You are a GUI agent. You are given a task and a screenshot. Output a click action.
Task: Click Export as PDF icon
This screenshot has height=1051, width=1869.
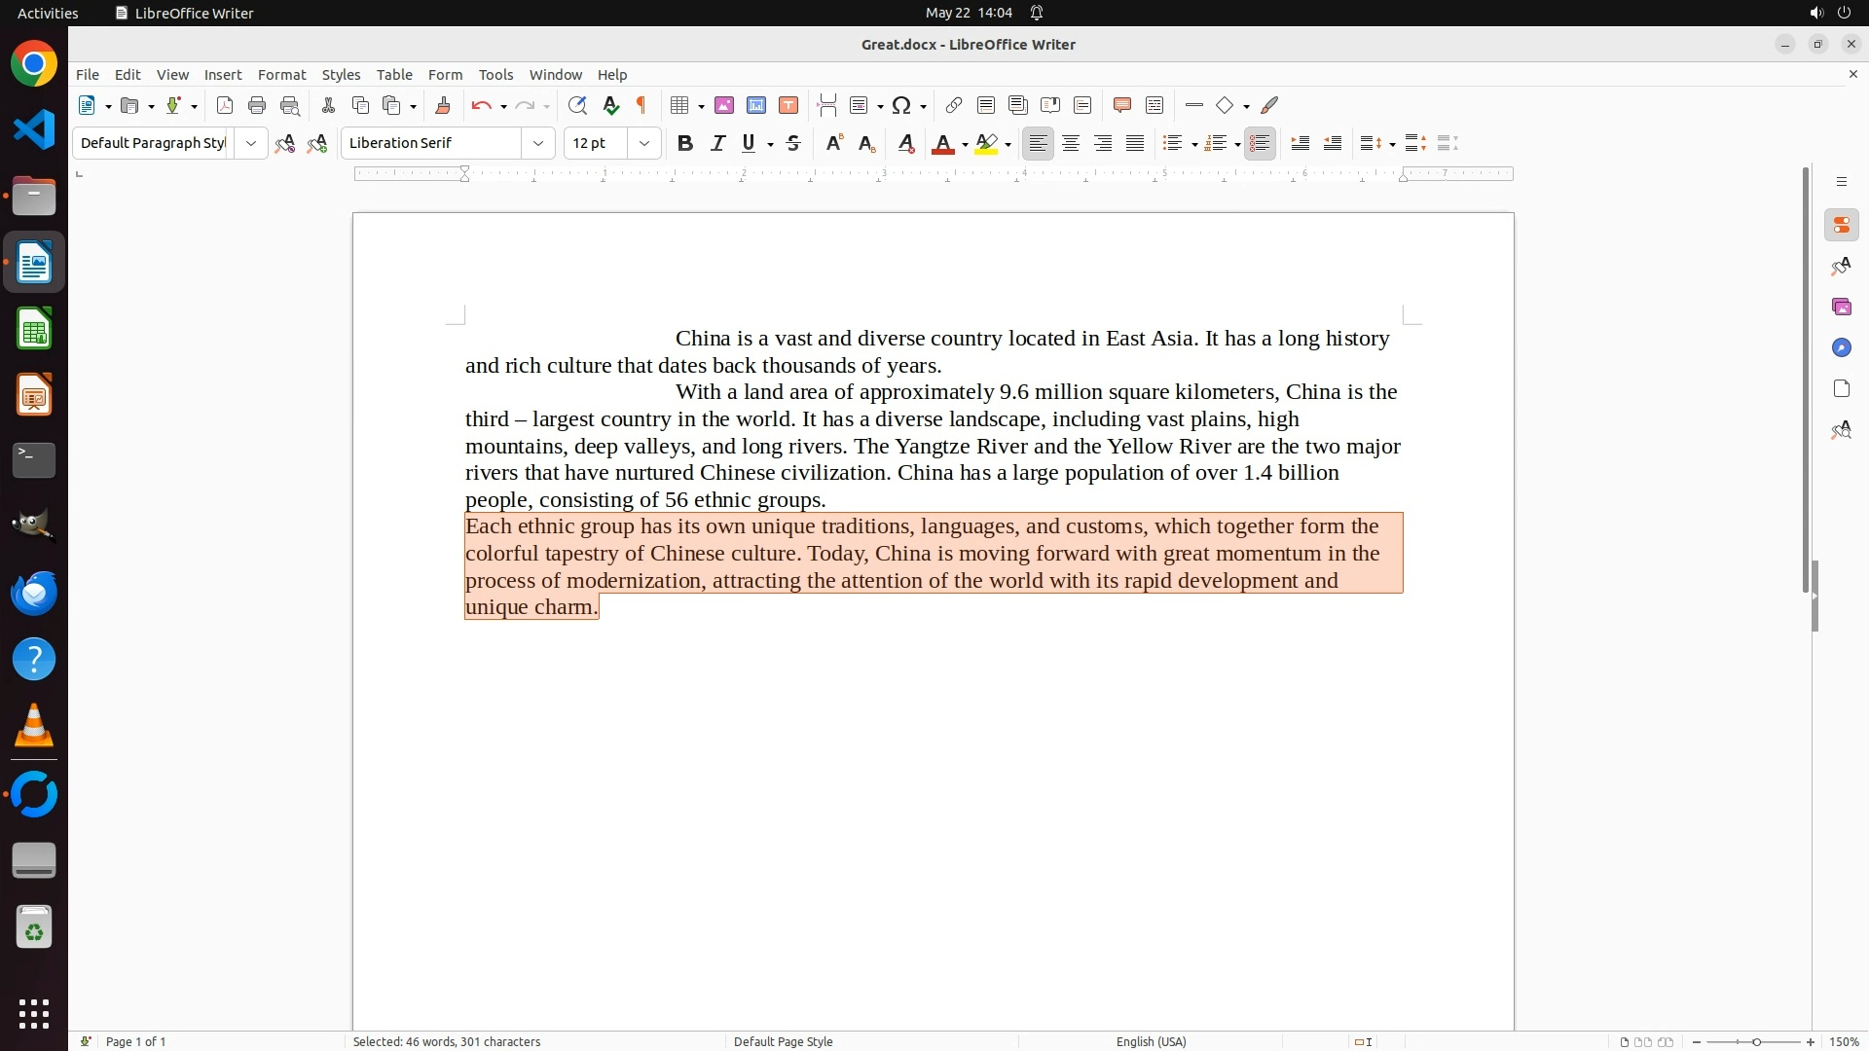pyautogui.click(x=225, y=106)
